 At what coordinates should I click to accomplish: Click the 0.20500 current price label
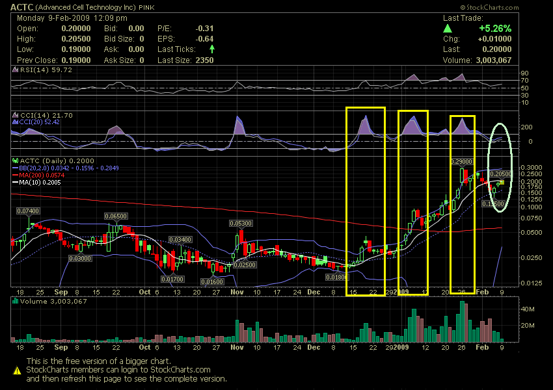[x=500, y=174]
